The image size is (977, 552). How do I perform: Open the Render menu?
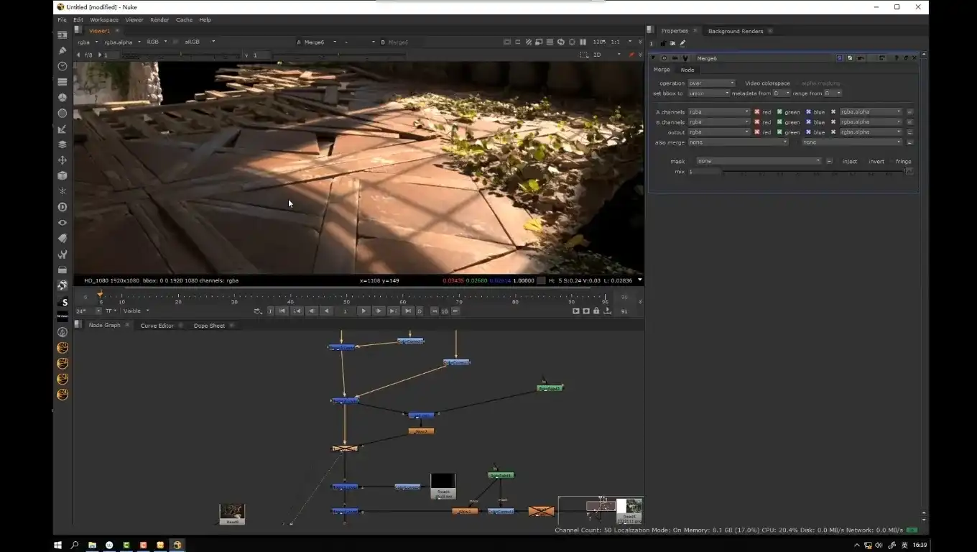click(159, 20)
